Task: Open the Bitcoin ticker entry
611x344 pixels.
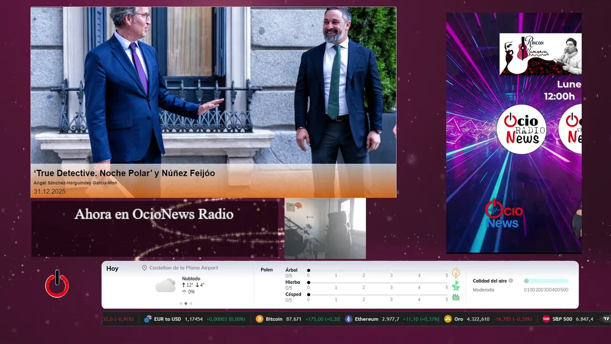Action: click(297, 319)
